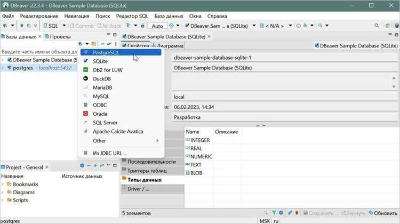Click the red delete icon in bottom bar
The height and width of the screenshot is (224, 400).
tap(297, 212)
